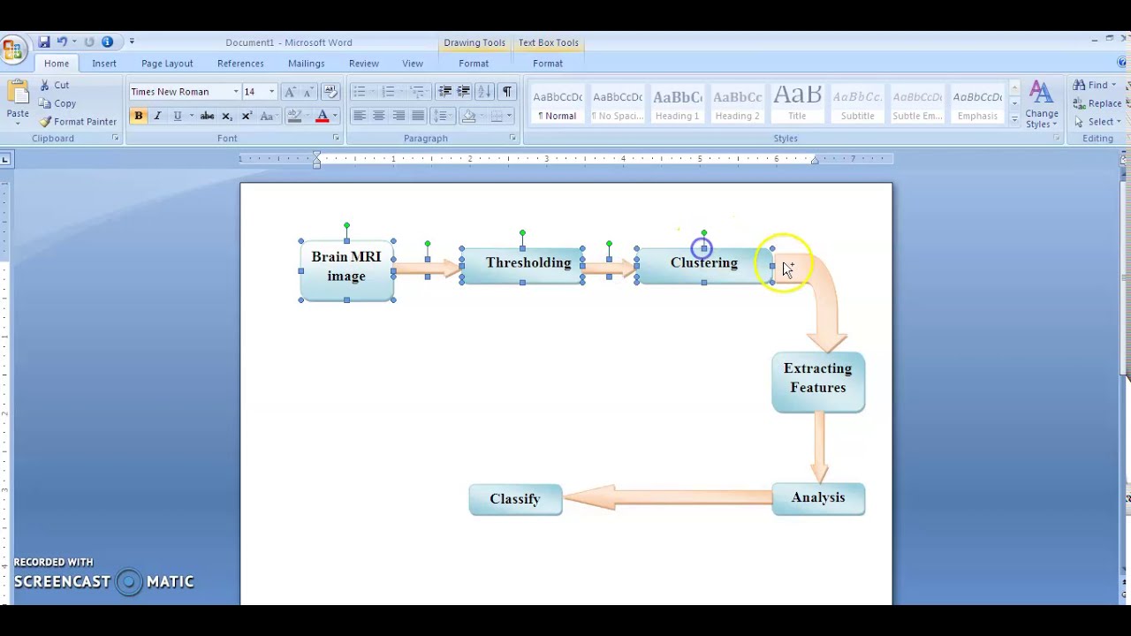Viewport: 1131px width, 636px height.
Task: Click the Save icon in quick access toolbar
Action: click(x=44, y=42)
